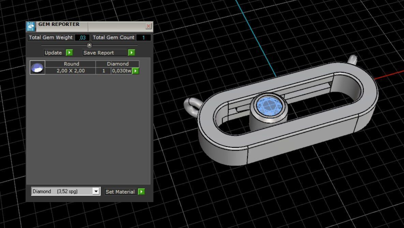Close the Gem Reporter panel
This screenshot has height=228, width=404.
coord(148,26)
